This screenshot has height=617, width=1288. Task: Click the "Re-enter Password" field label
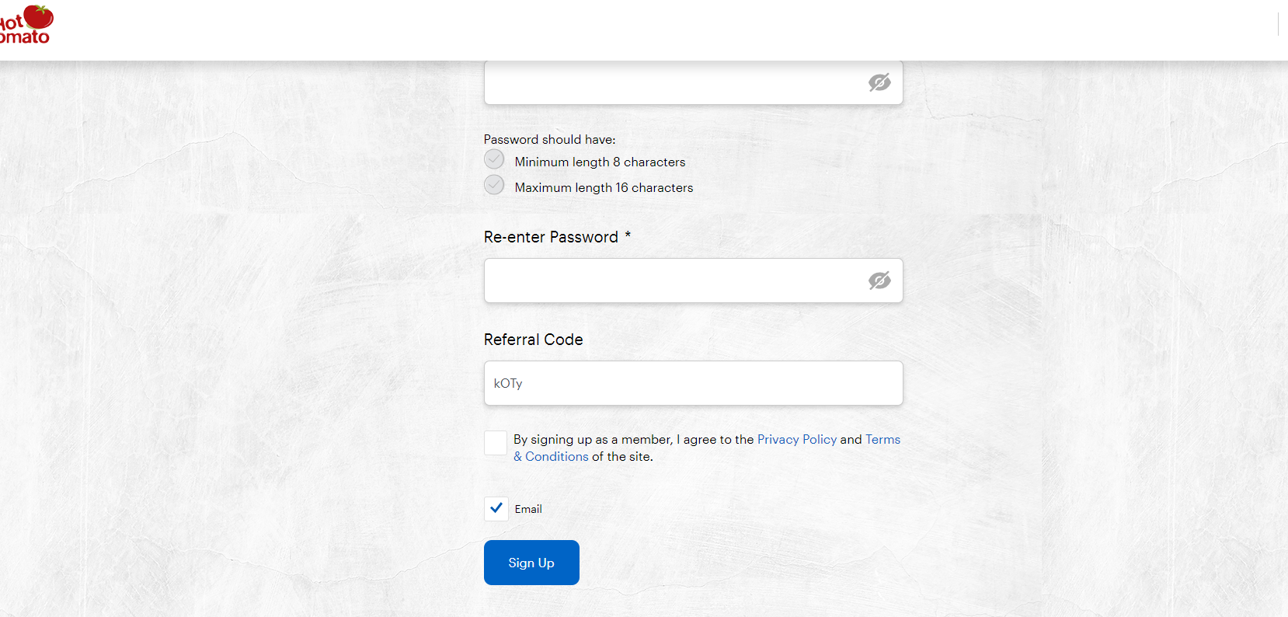pos(551,237)
